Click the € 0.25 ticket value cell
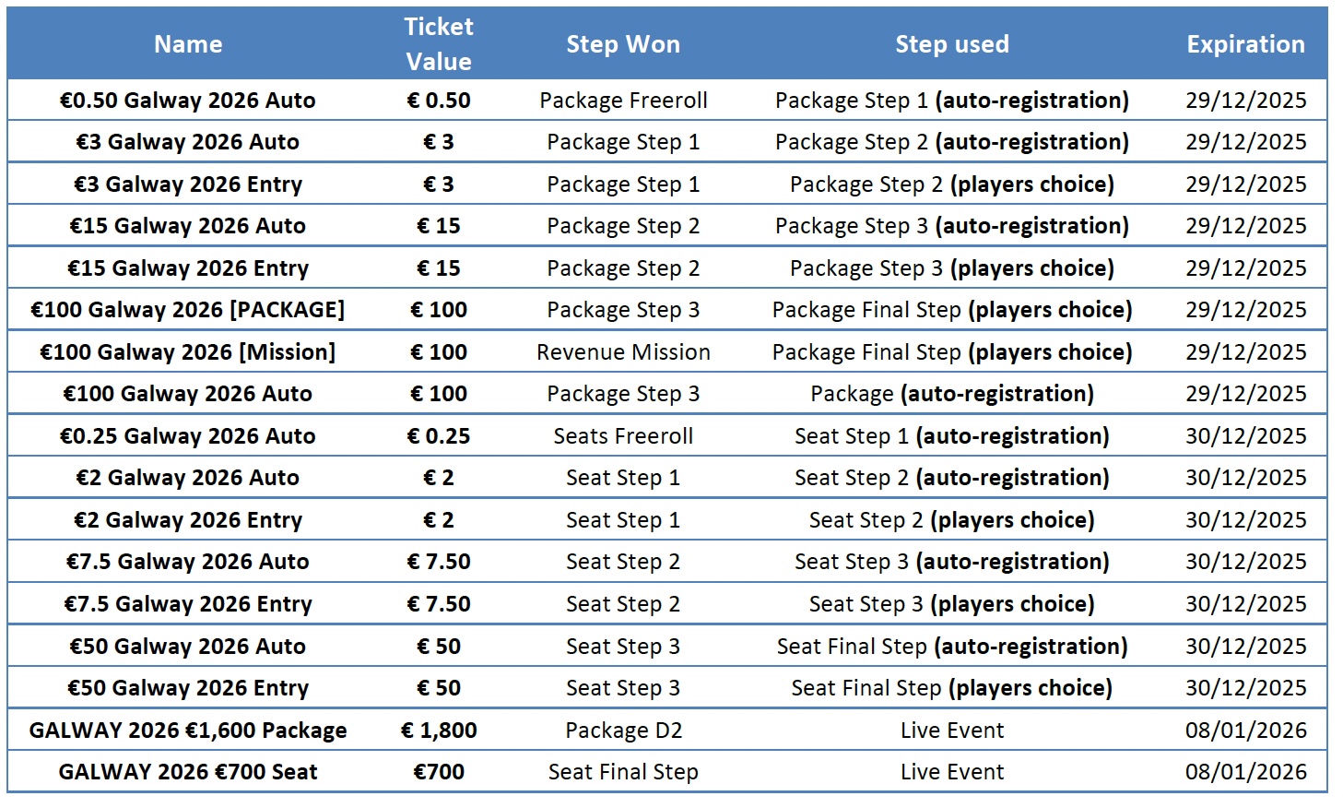Image resolution: width=1343 pixels, height=808 pixels. [439, 436]
